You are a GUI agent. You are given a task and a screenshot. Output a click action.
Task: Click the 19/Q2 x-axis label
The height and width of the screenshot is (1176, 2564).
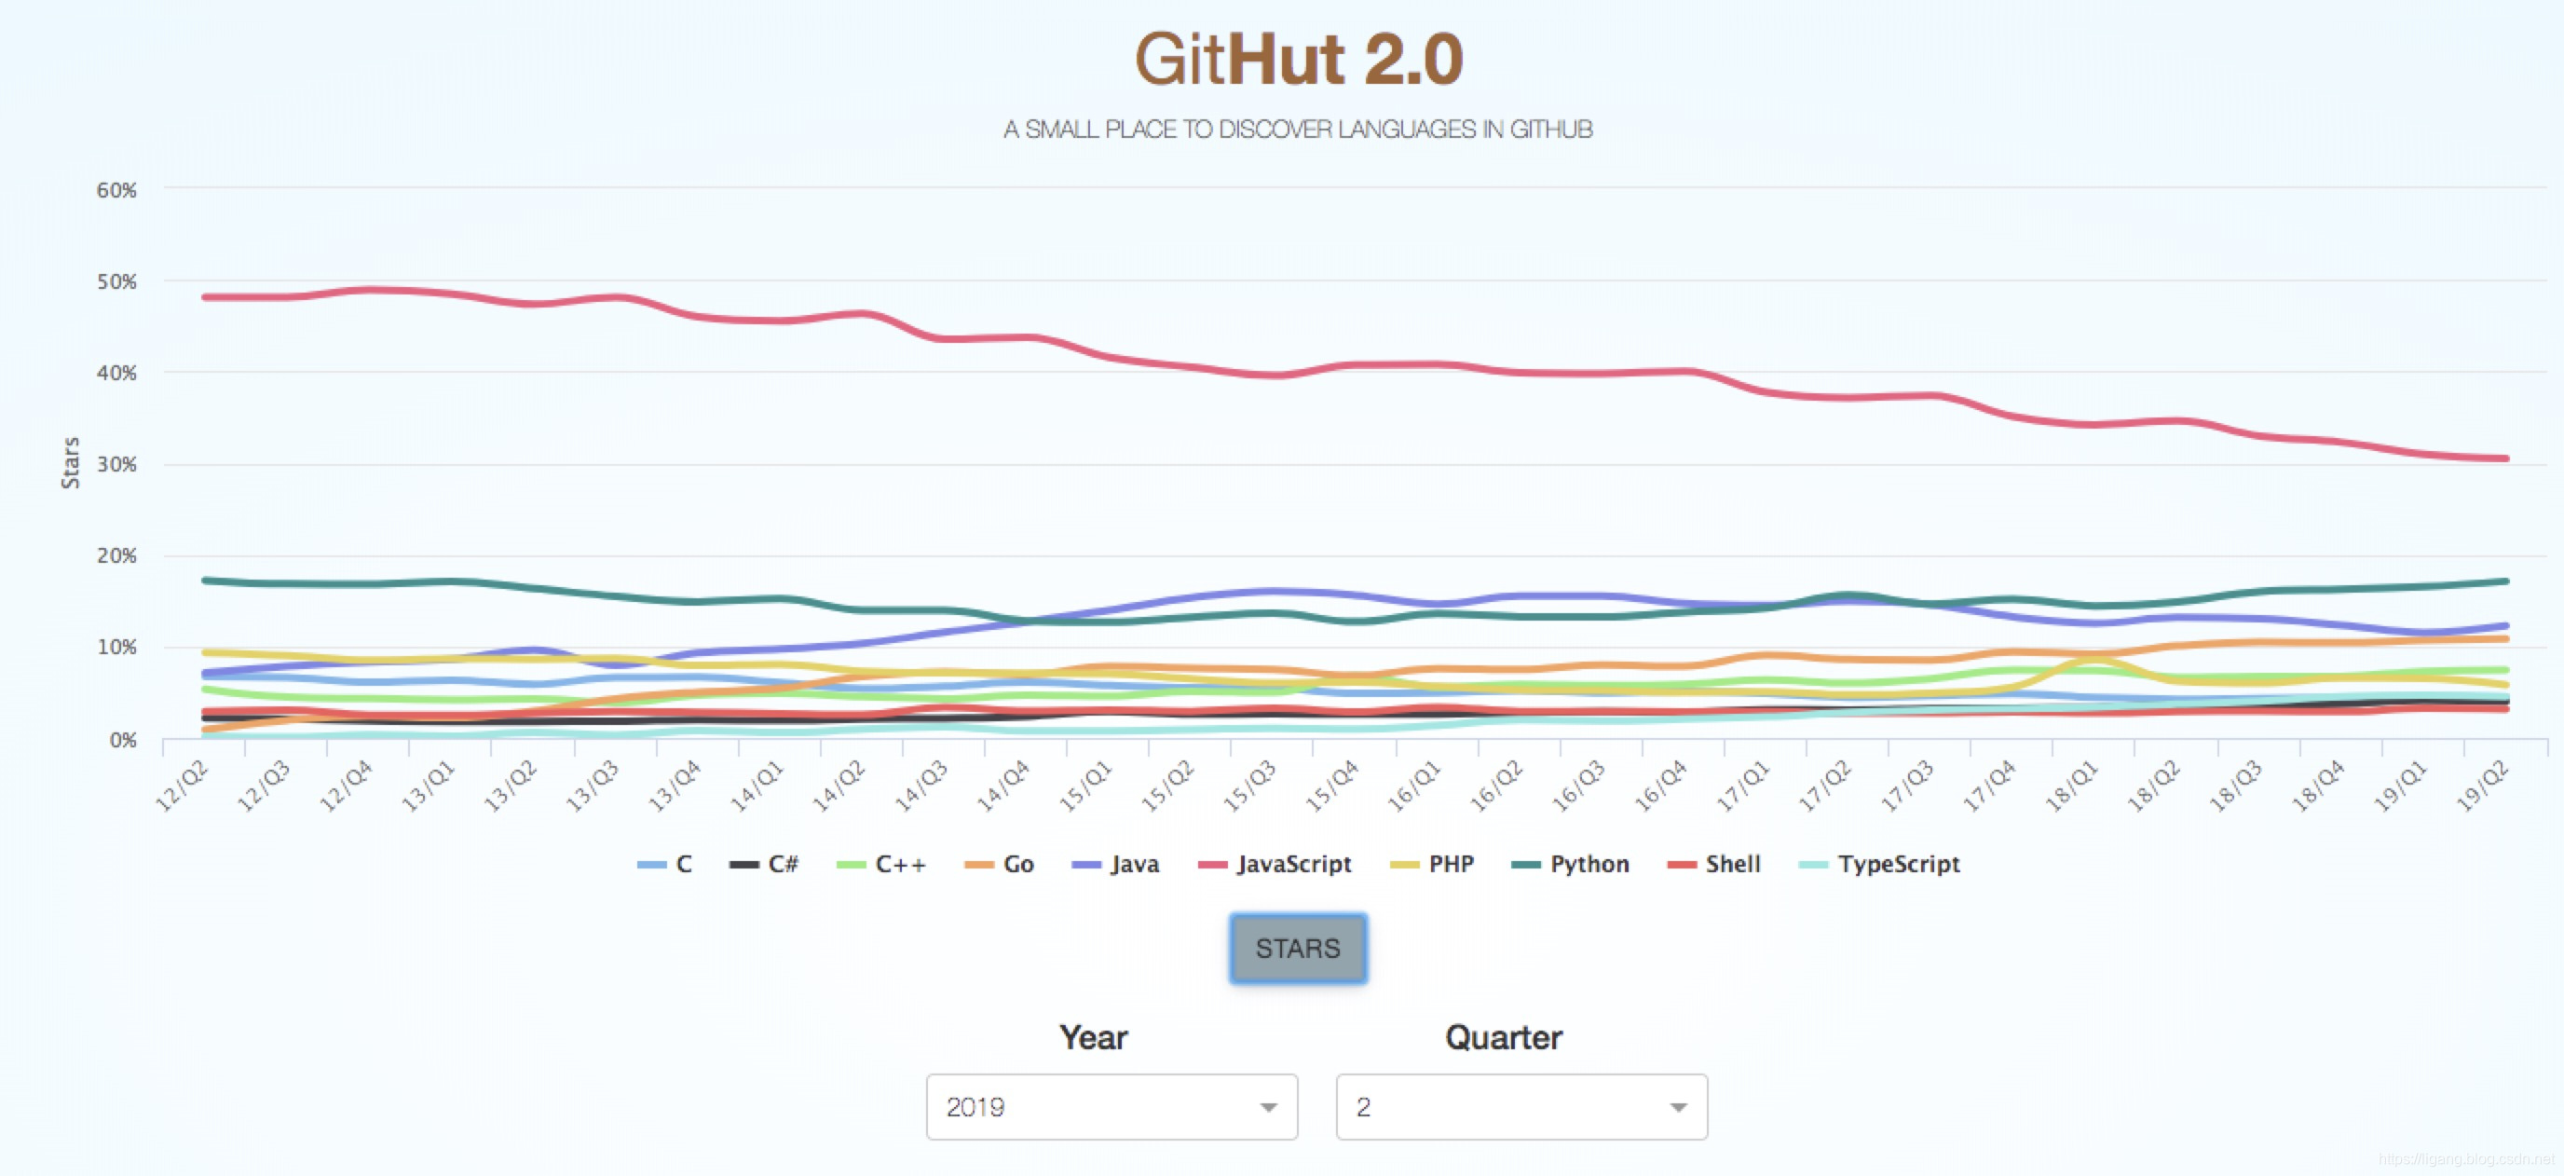tap(2483, 786)
